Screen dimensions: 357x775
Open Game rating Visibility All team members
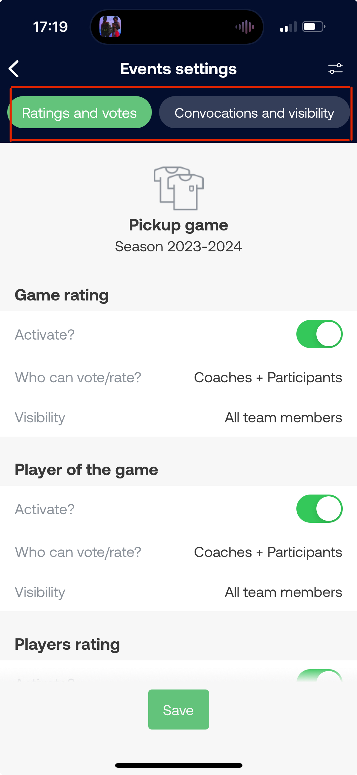(283, 418)
